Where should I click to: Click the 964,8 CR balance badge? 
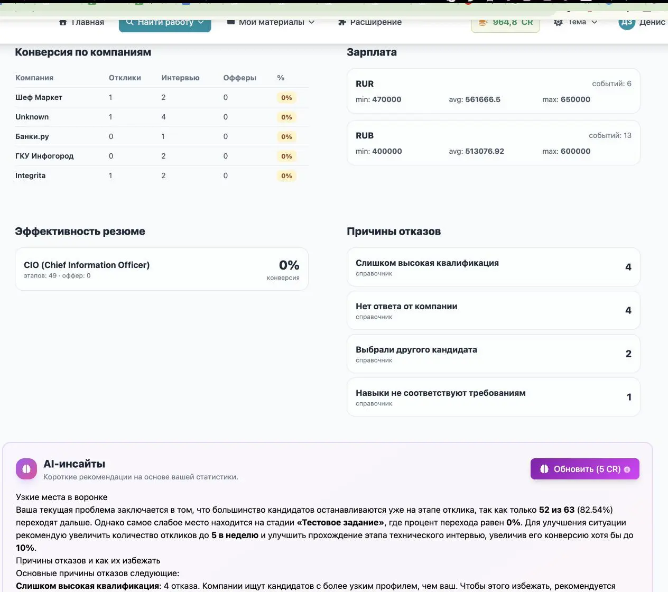pyautogui.click(x=505, y=22)
